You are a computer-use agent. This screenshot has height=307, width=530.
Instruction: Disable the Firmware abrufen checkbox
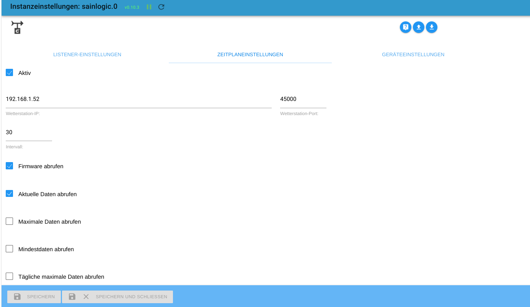pyautogui.click(x=10, y=166)
